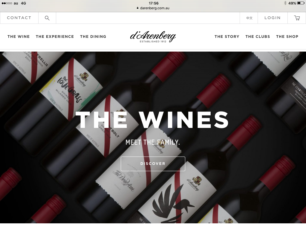Click the Login link

click(x=273, y=18)
